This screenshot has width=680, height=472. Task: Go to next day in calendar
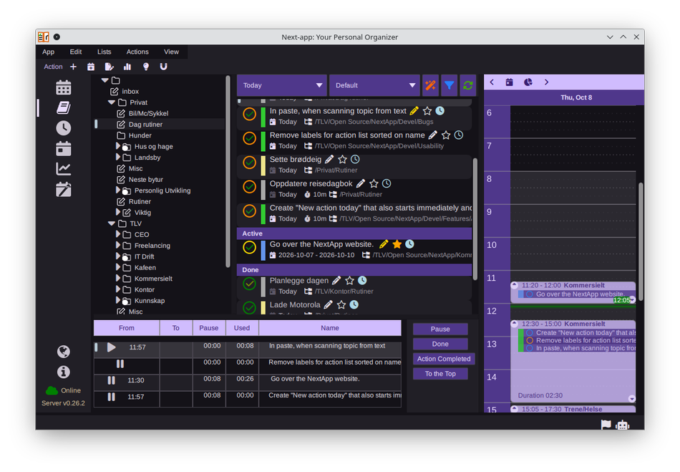546,82
